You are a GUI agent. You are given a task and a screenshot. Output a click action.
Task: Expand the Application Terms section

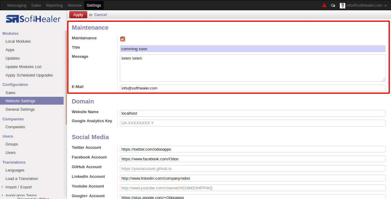pyautogui.click(x=3, y=195)
